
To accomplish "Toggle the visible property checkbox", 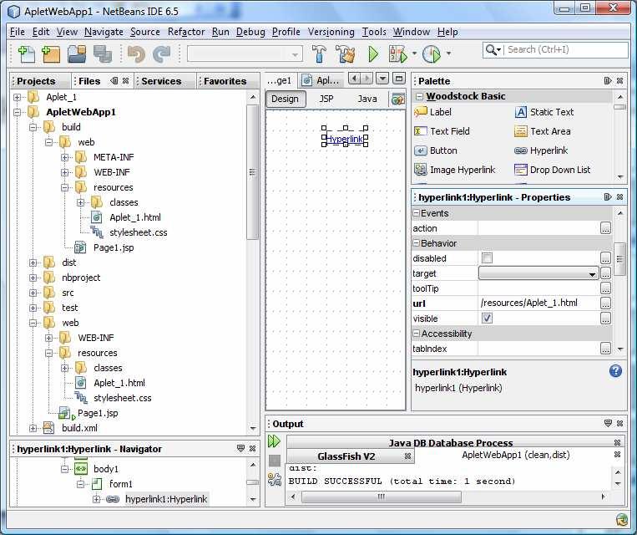I will (487, 318).
